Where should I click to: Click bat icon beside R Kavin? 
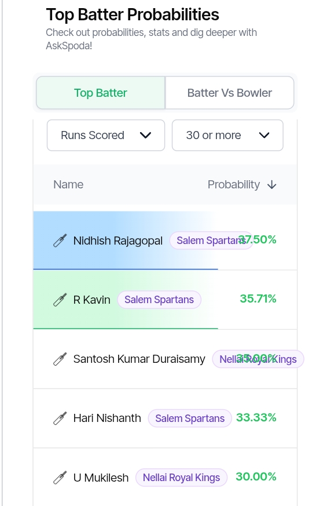point(60,300)
